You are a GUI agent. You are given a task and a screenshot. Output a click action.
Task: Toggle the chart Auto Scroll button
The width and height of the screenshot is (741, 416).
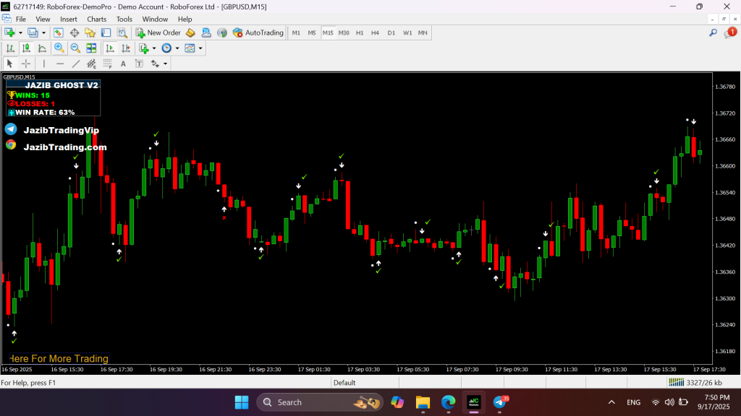click(x=110, y=48)
